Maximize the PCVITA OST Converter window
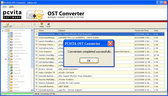The height and width of the screenshot is (96, 168). point(162,3)
